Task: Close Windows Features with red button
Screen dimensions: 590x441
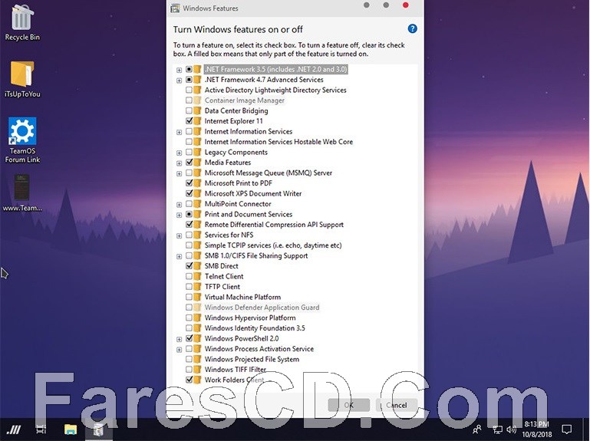Action: coord(405,5)
